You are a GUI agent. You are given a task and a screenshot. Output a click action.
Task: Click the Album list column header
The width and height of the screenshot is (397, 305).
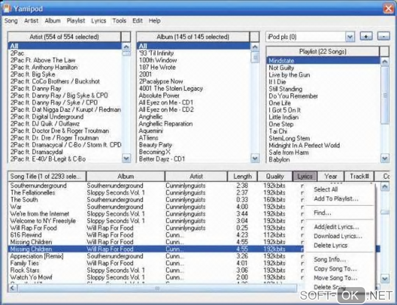point(193,37)
